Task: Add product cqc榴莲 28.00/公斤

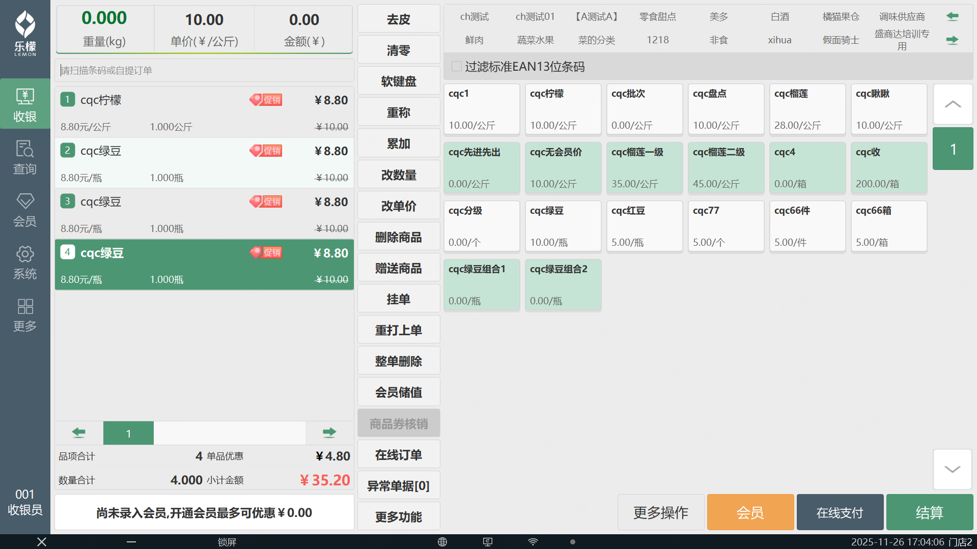Action: pyautogui.click(x=807, y=109)
